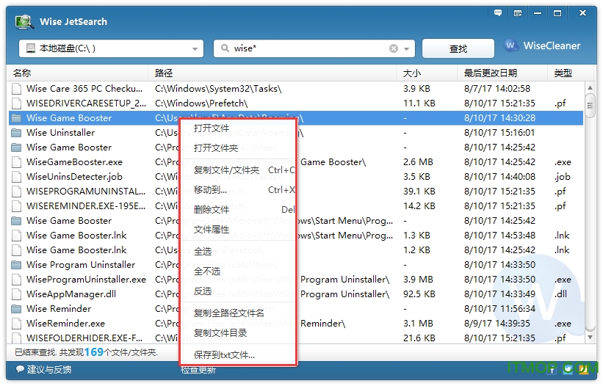Select 打开文件 from the context menu

tap(212, 128)
